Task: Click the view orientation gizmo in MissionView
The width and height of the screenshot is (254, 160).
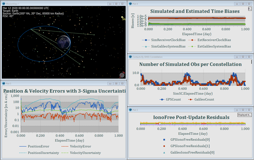Action: click(x=122, y=75)
